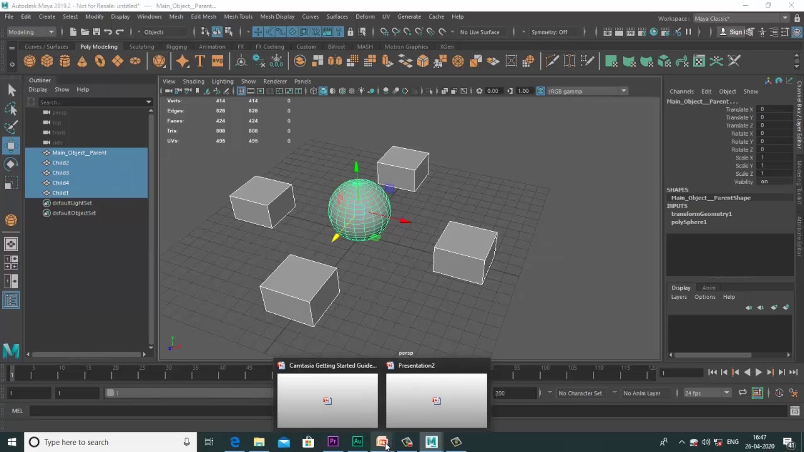Open the viewport Shading menu
This screenshot has height=452, width=804.
(193, 81)
